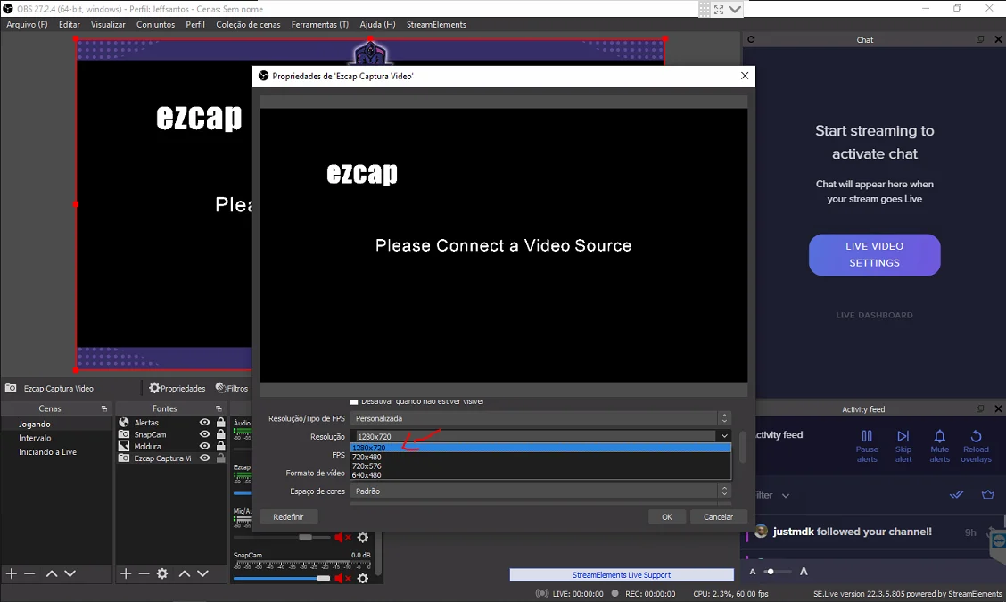Toggle visibility of SnapCam source
1006x602 pixels.
[204, 434]
